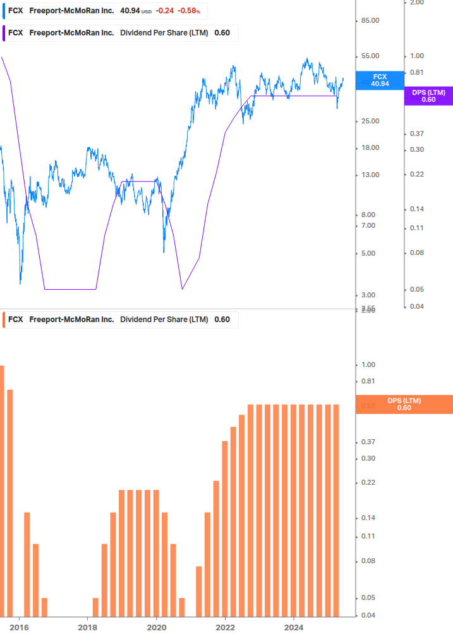This screenshot has width=453, height=636.
Task: Select the orange Dividend Per Share (LTM) legend
Action: click(x=120, y=320)
